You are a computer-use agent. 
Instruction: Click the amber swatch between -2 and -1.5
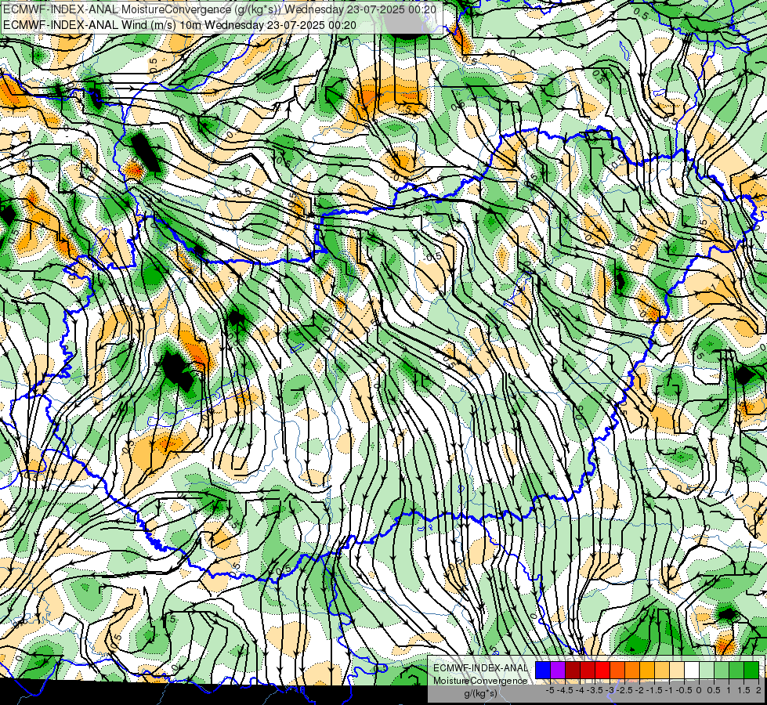(647, 671)
